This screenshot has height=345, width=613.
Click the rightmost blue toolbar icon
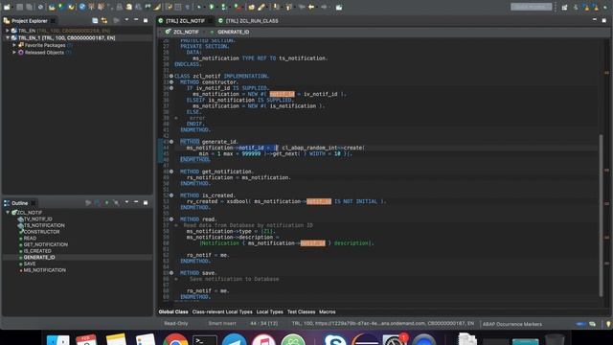click(x=339, y=7)
